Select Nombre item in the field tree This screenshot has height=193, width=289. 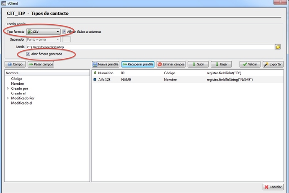point(17,83)
